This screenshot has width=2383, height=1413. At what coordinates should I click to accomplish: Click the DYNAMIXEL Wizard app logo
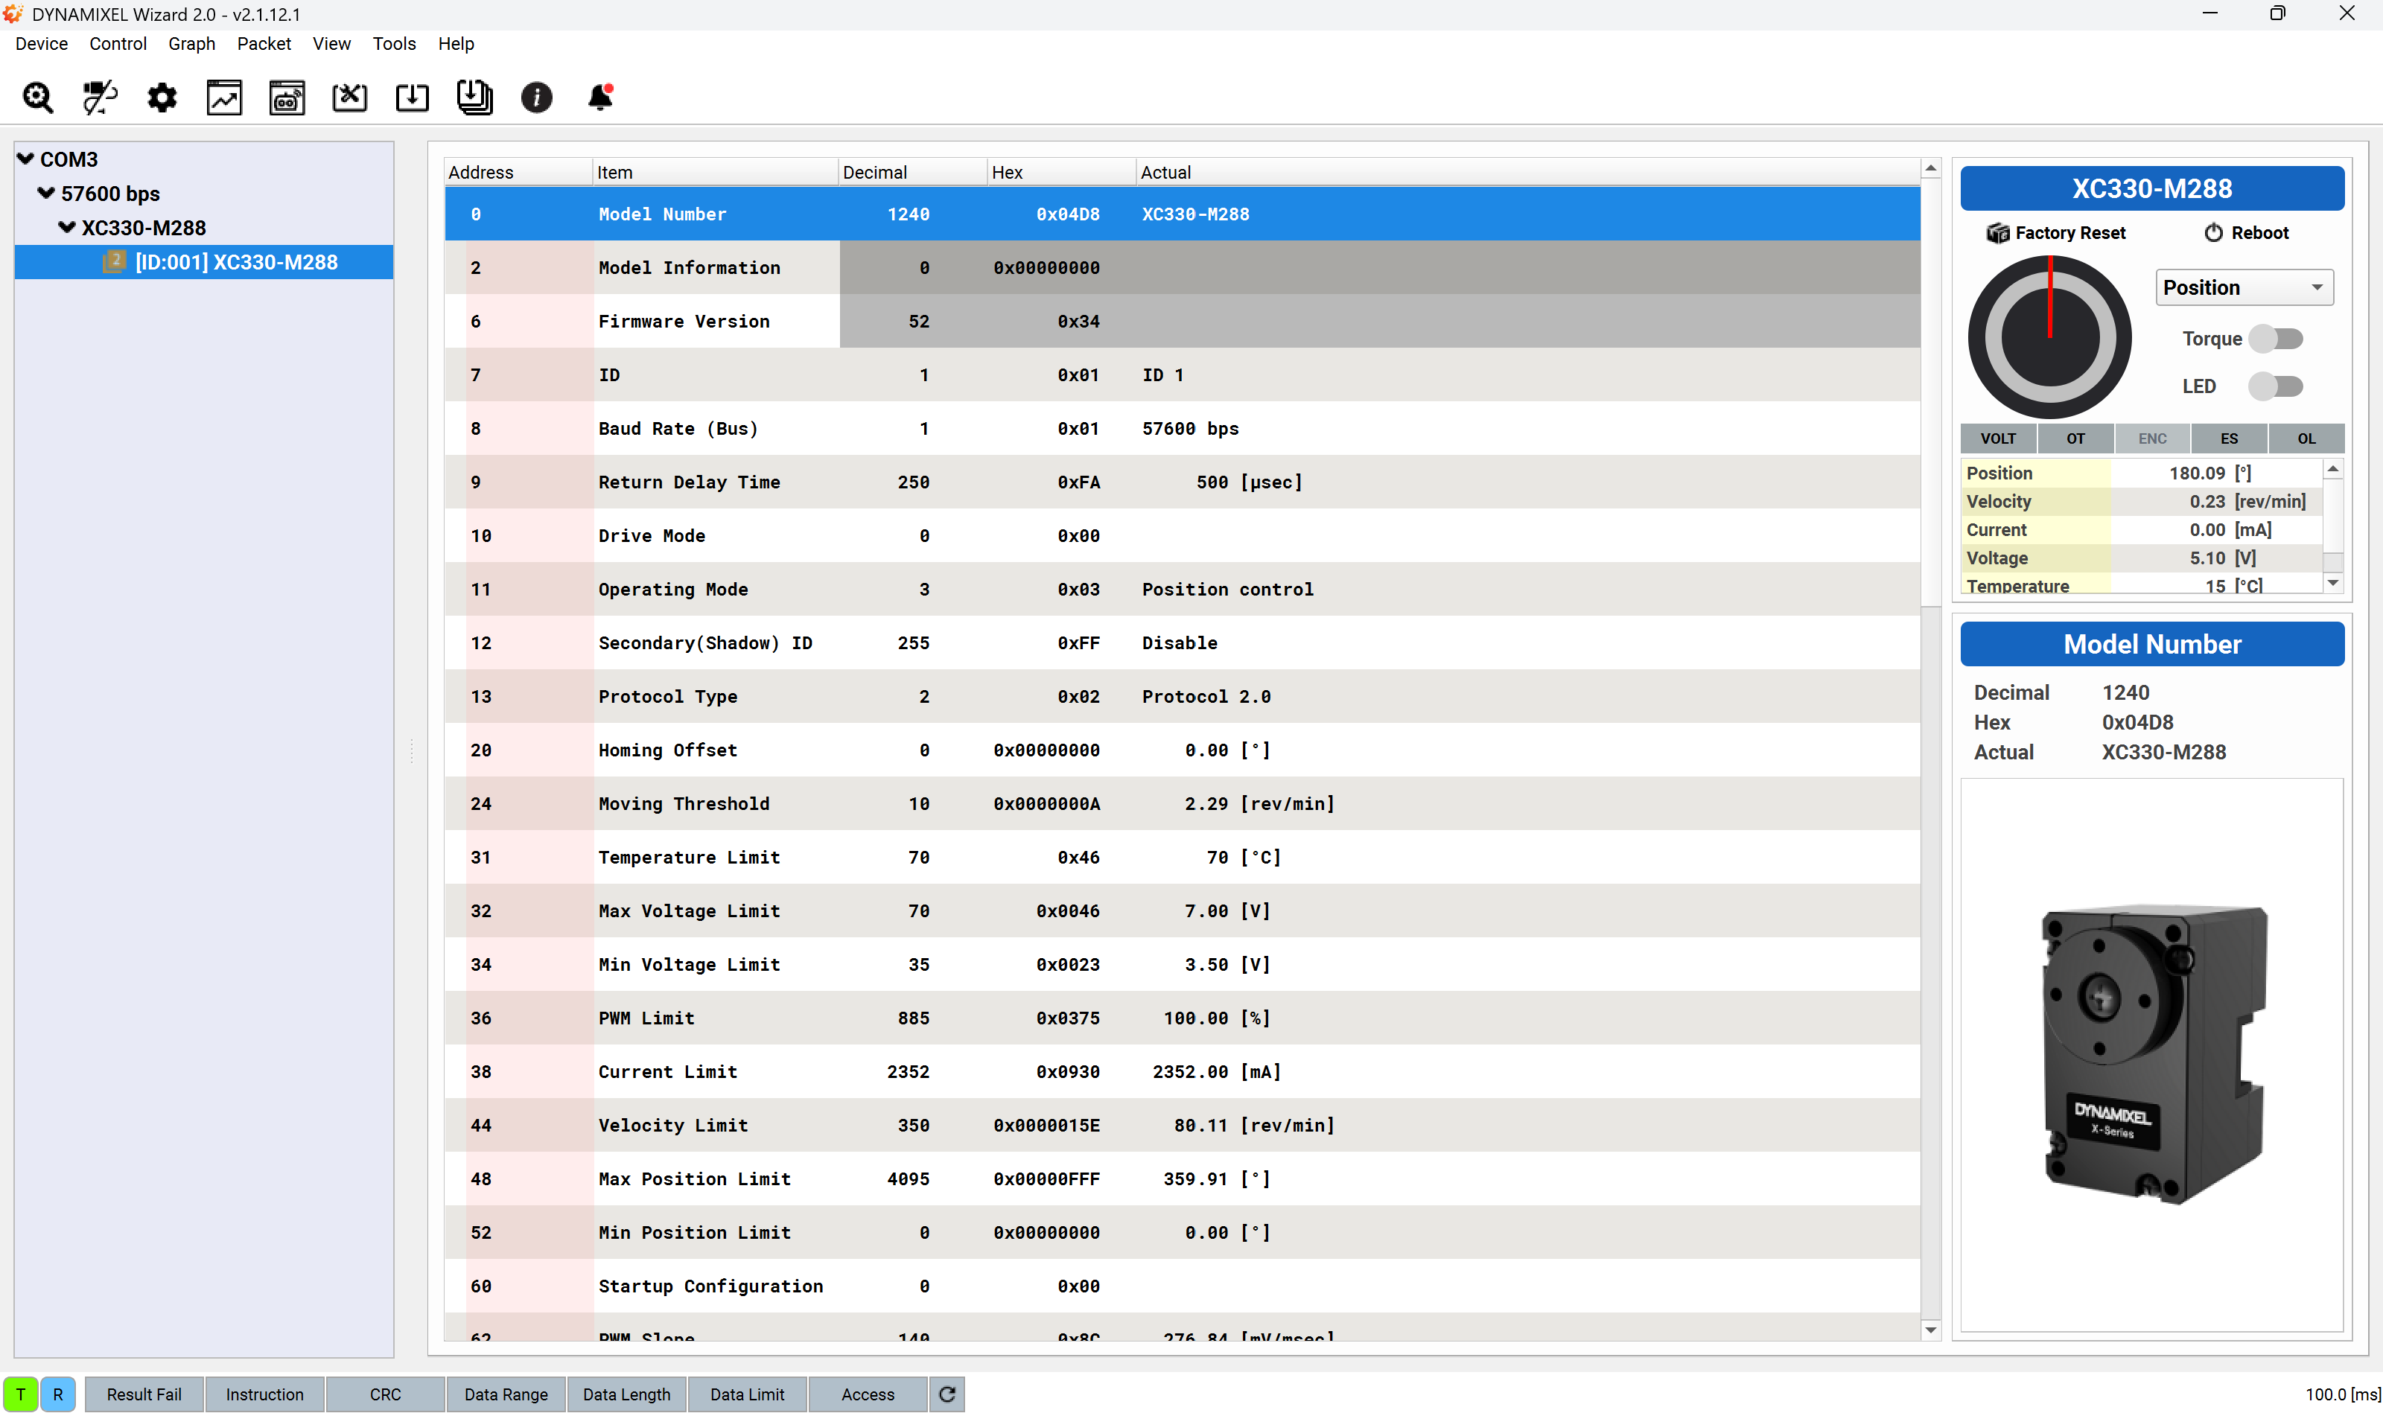click(13, 13)
